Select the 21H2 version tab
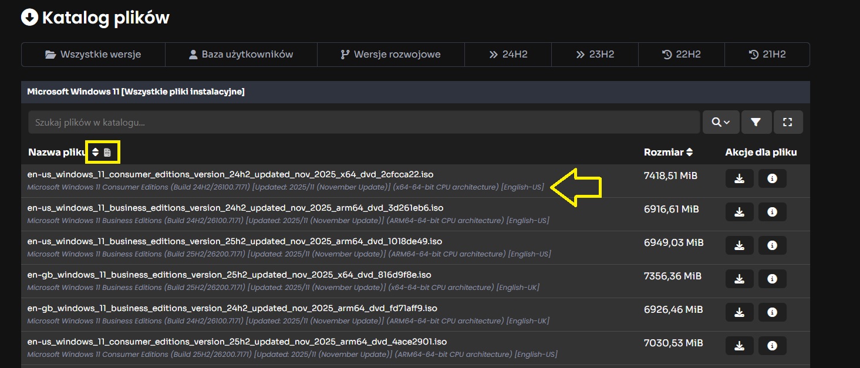Viewport: 860px width, 368px height. point(767,55)
